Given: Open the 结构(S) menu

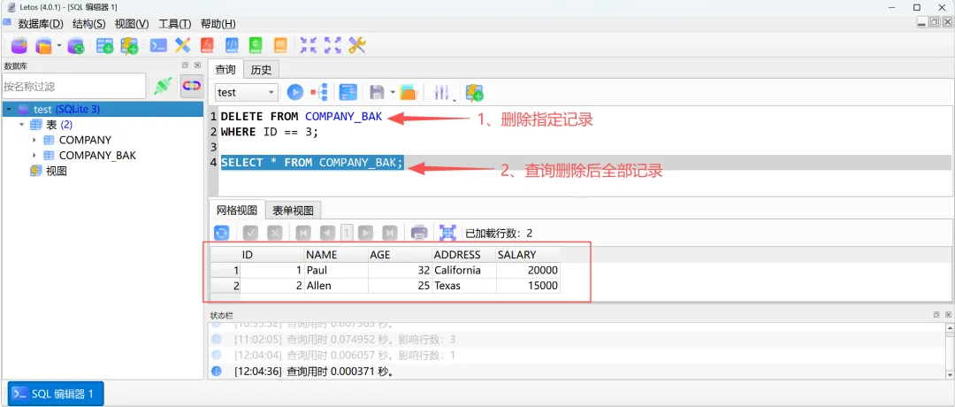Looking at the screenshot, I should click(89, 24).
